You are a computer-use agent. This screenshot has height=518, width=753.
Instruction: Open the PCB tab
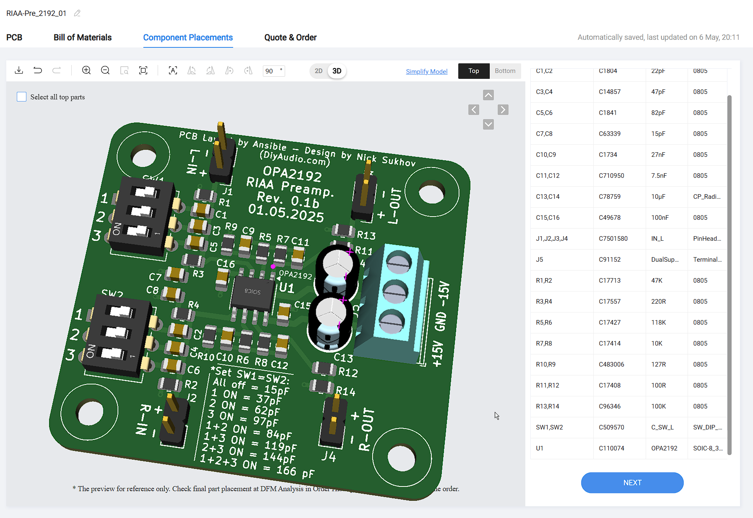click(14, 37)
